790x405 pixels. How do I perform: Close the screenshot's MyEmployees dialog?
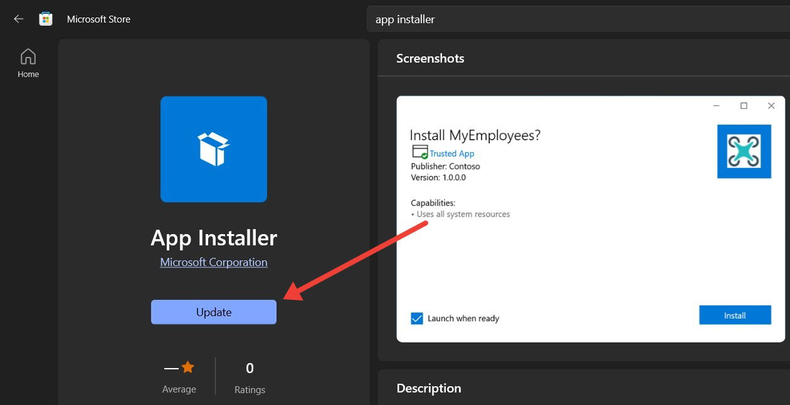[771, 106]
